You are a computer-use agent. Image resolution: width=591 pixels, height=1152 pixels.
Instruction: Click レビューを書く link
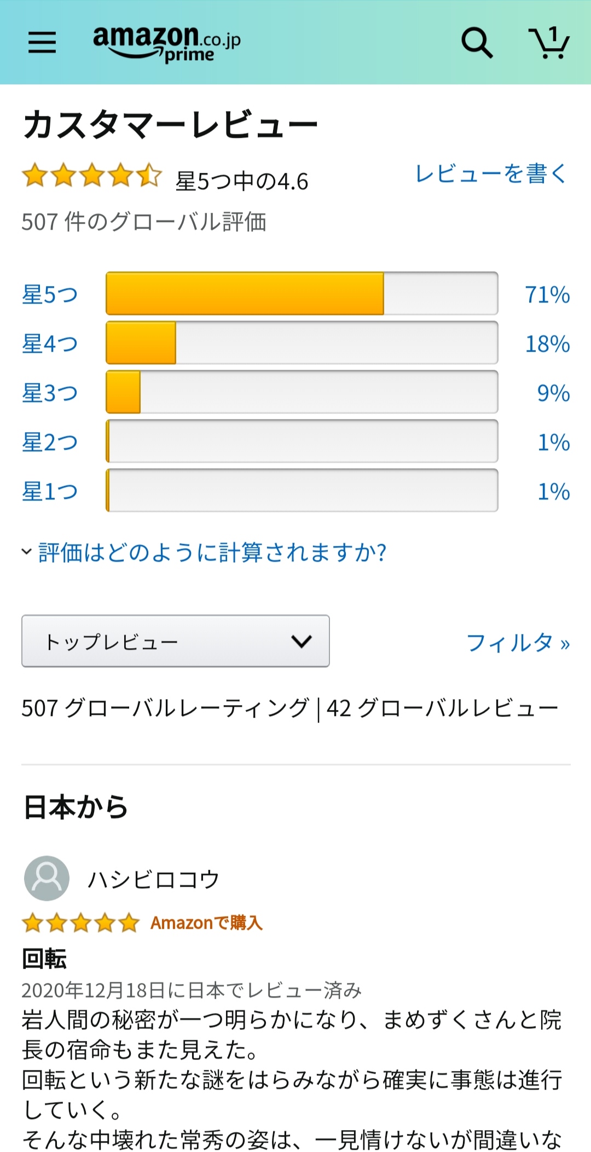491,174
